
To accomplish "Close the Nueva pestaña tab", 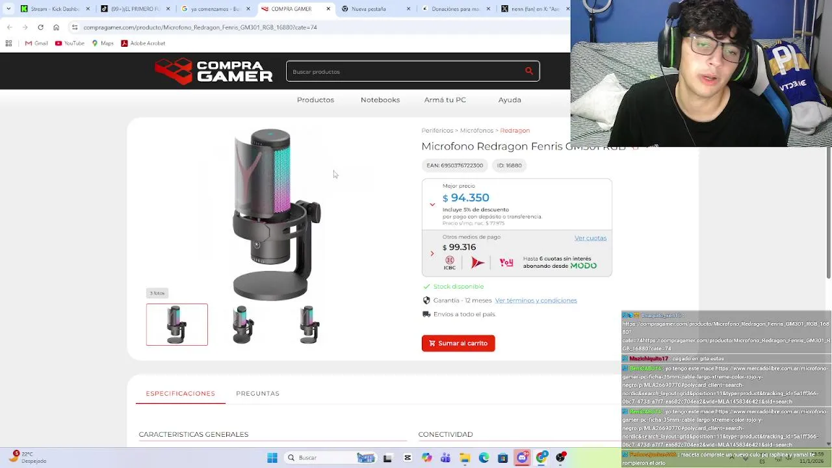I will (x=409, y=9).
